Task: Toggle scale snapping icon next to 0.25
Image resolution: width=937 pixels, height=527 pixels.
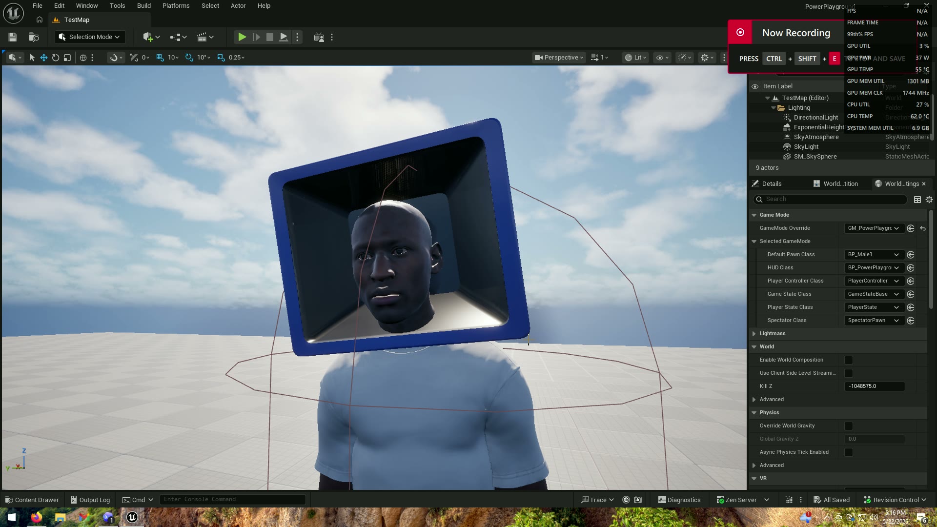Action: [x=221, y=58]
